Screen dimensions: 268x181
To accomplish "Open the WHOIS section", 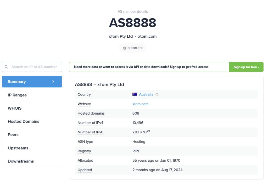I will click(x=32, y=108).
